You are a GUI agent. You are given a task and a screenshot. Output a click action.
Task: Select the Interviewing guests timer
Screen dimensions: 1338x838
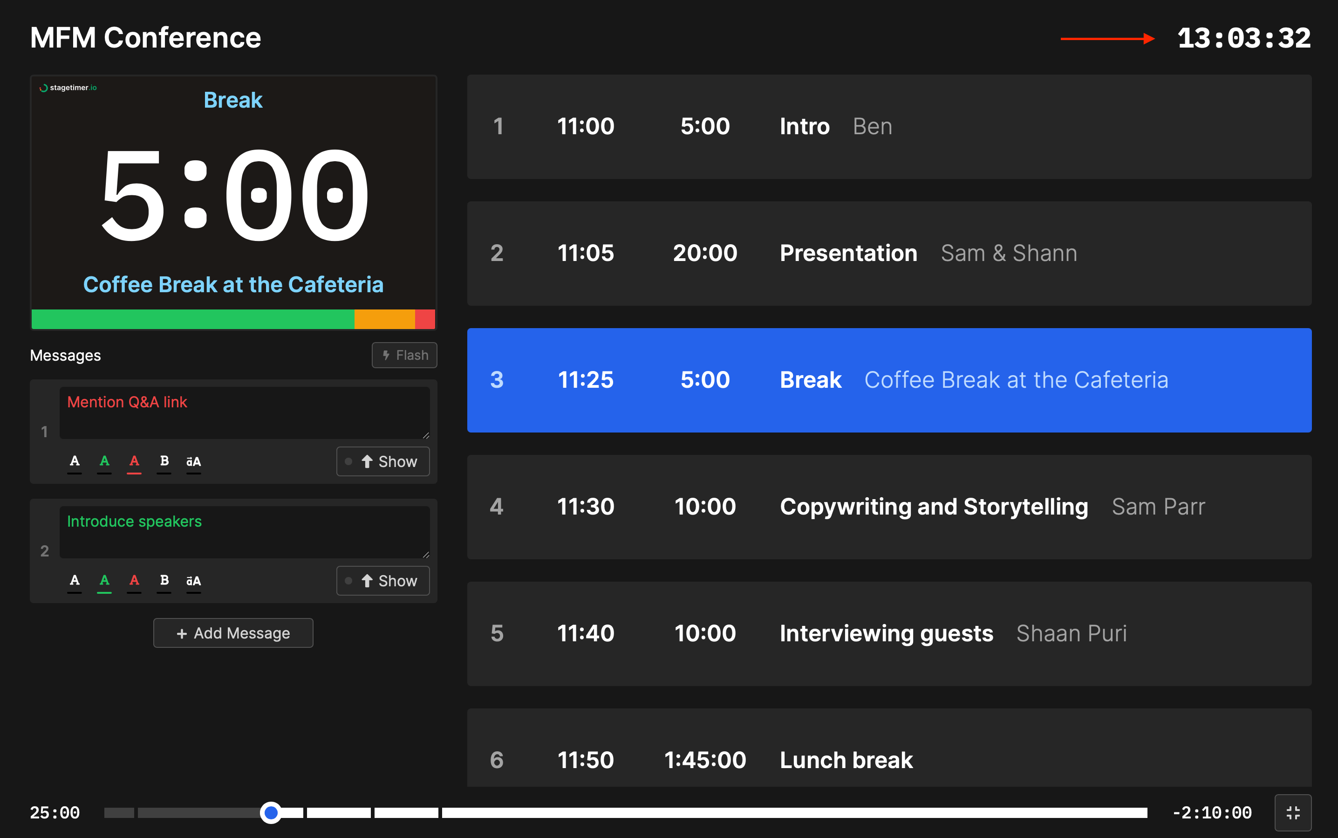889,634
